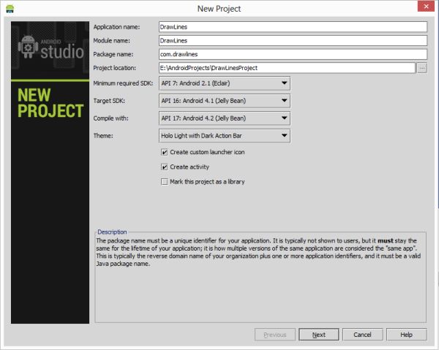This screenshot has width=439, height=350.
Task: Click the Module name label
Action: (x=111, y=41)
